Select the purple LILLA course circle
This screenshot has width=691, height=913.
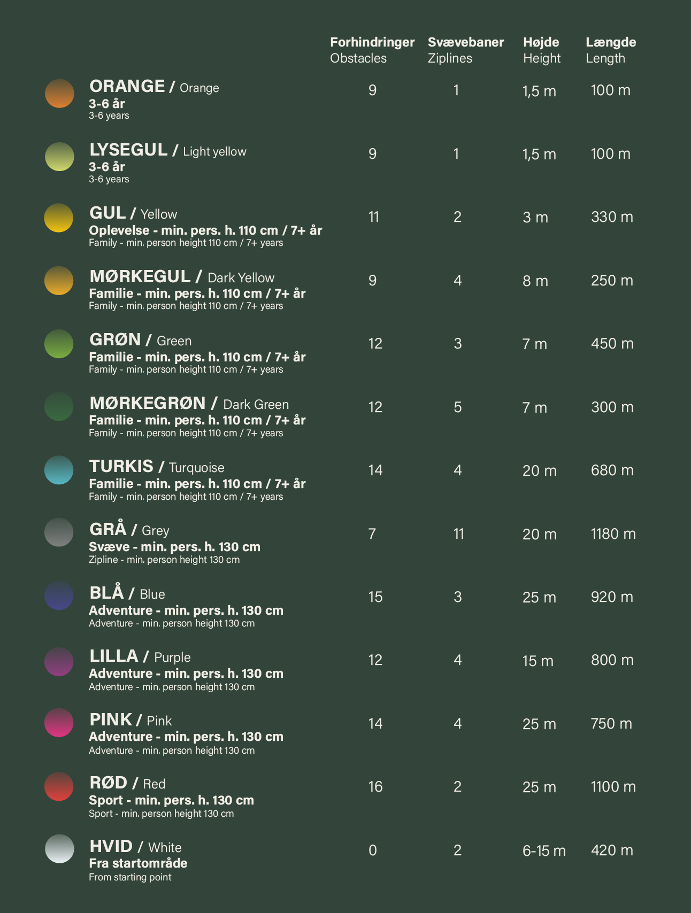(59, 662)
